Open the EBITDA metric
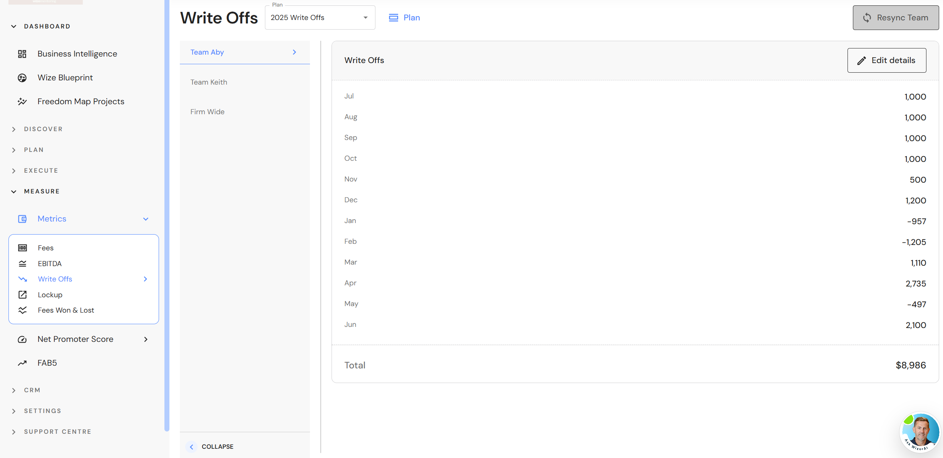 50,264
